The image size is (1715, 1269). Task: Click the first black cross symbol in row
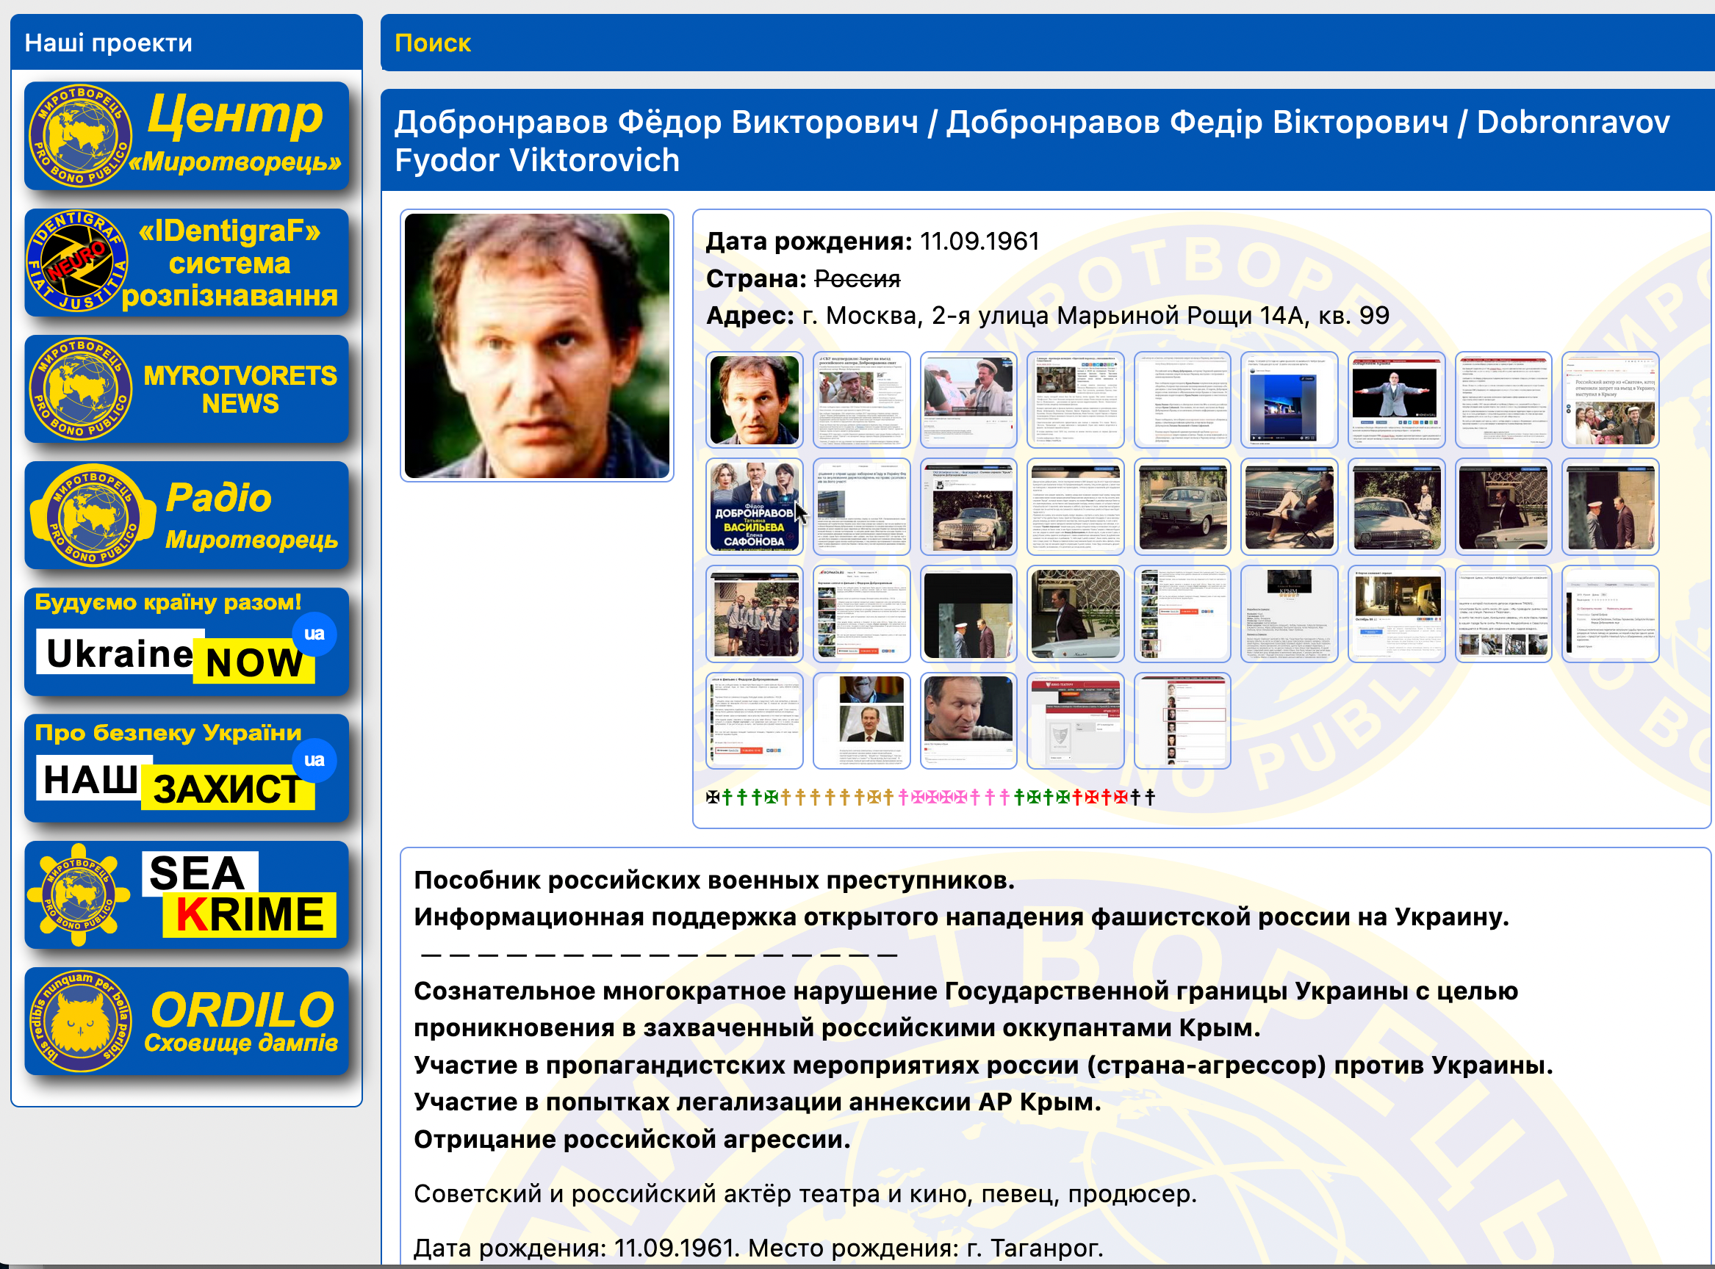[712, 798]
